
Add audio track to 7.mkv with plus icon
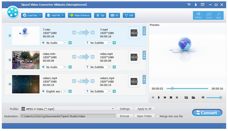(70, 43)
